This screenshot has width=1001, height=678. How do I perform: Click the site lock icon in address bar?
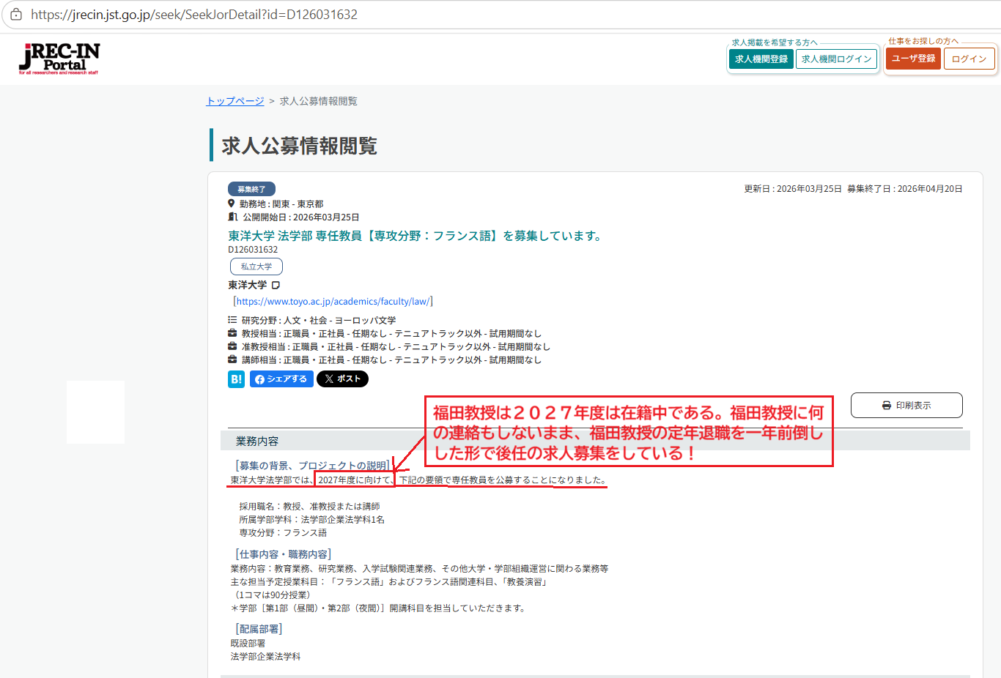click(x=16, y=15)
